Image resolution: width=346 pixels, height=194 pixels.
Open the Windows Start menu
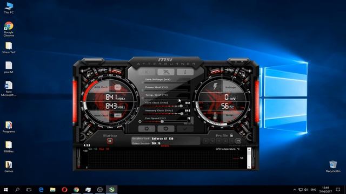tap(6, 189)
